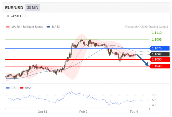Click the Feb 2 date axis label
172x117 pixels.
coord(83,112)
